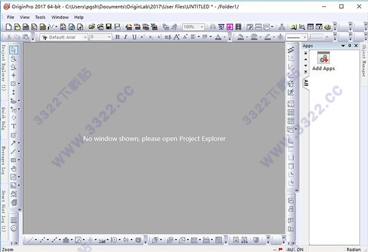The width and height of the screenshot is (368, 252).
Task: Select the All tab in Apps
Action: click(306, 83)
